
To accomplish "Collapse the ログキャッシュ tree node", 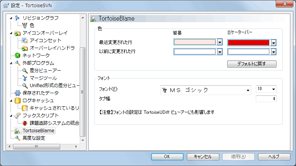I will (x=11, y=101).
